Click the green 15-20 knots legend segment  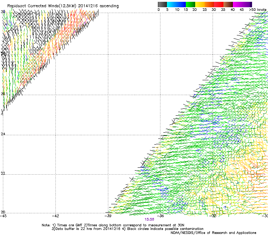[190, 4]
